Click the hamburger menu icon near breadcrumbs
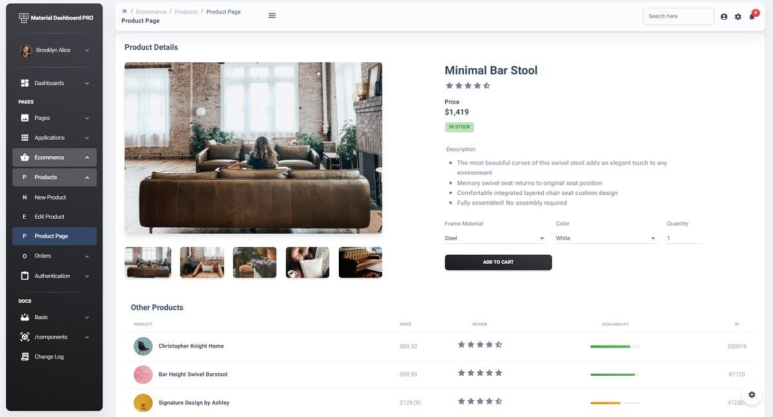Screen dimensions: 773x417 (272, 15)
